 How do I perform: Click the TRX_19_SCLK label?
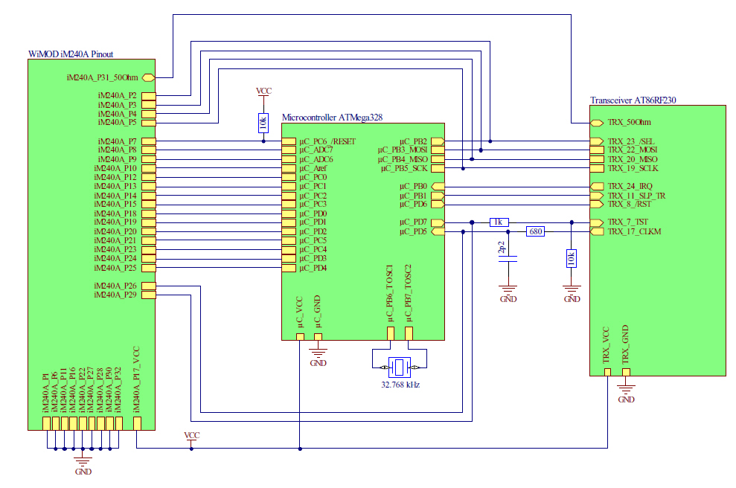633,168
